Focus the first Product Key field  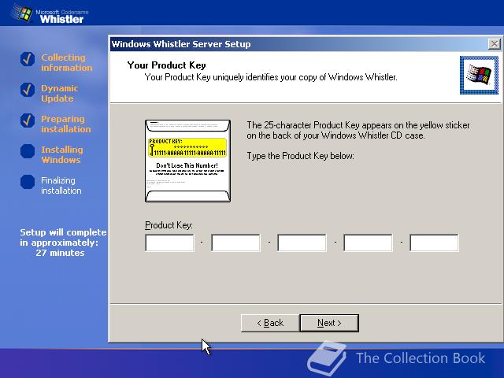pyautogui.click(x=170, y=243)
